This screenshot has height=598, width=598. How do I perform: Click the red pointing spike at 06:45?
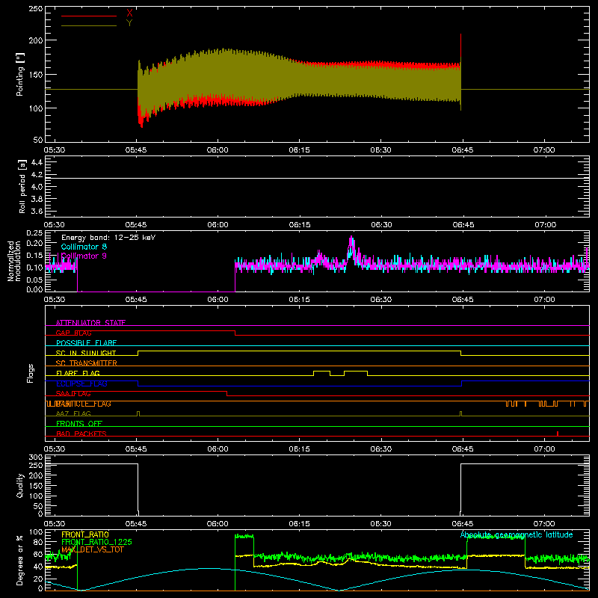460,46
